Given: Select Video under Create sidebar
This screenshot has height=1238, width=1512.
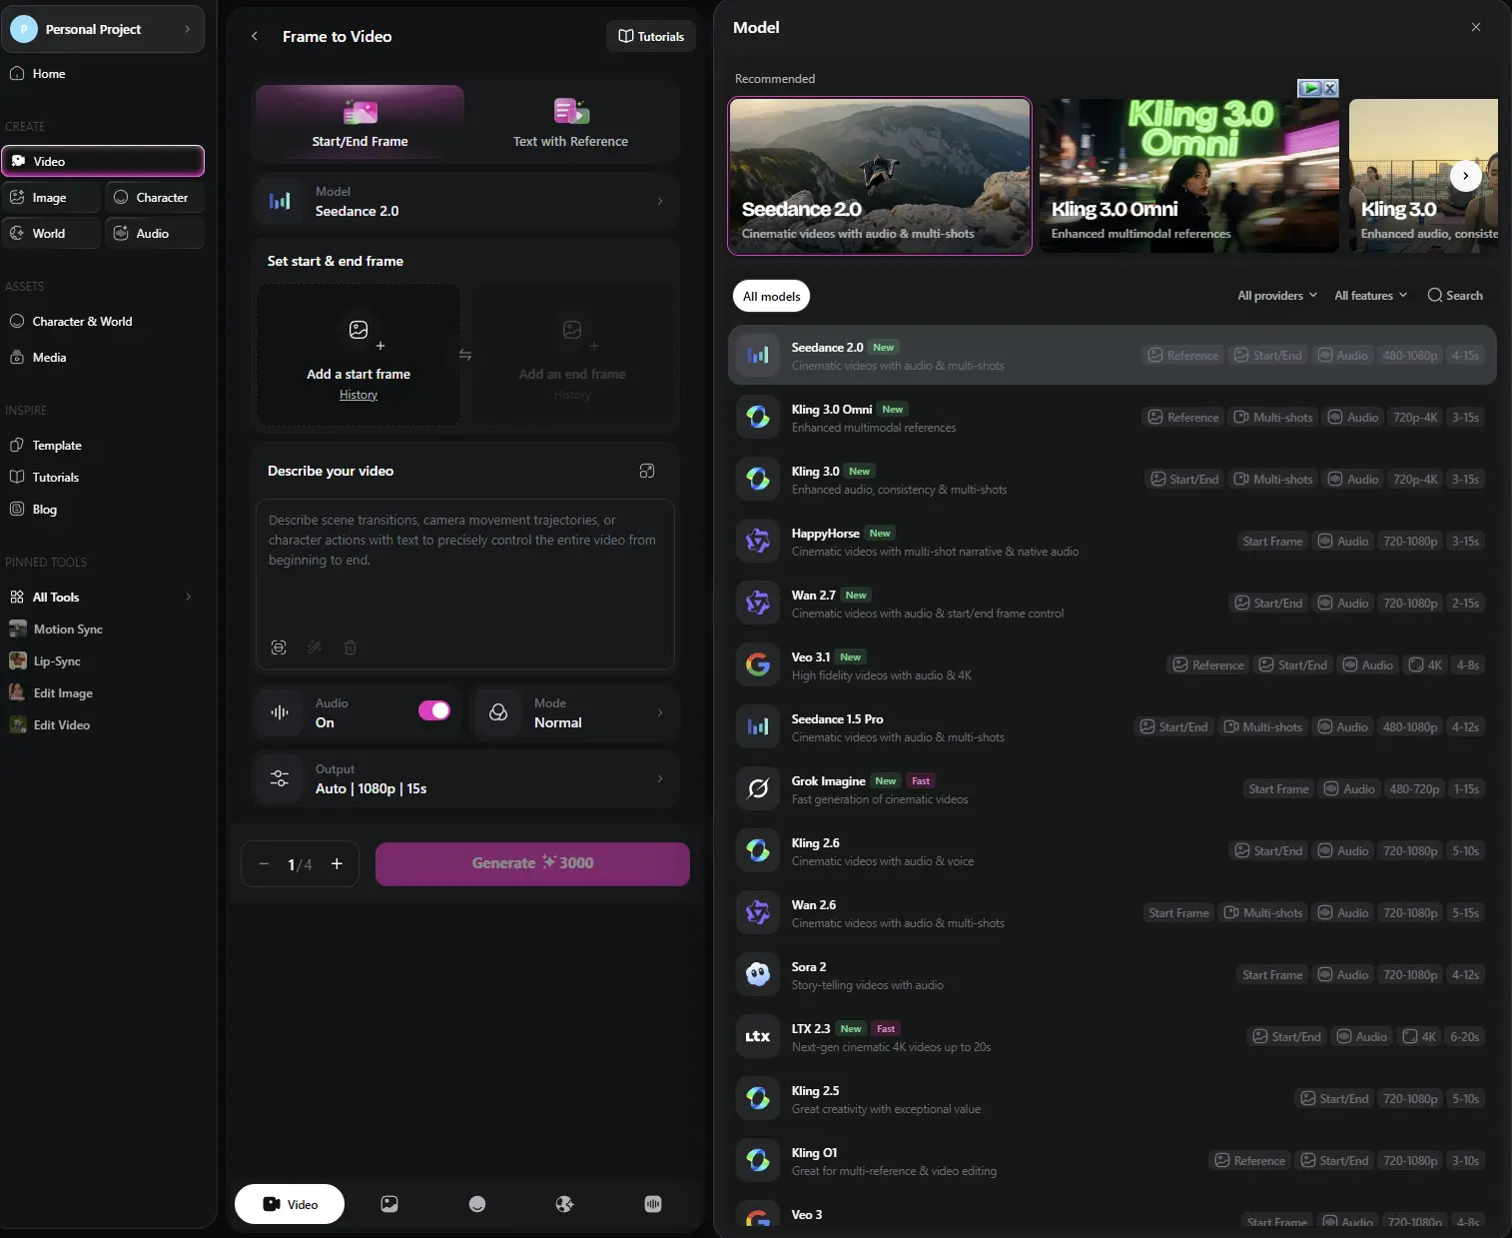Looking at the screenshot, I should [103, 161].
